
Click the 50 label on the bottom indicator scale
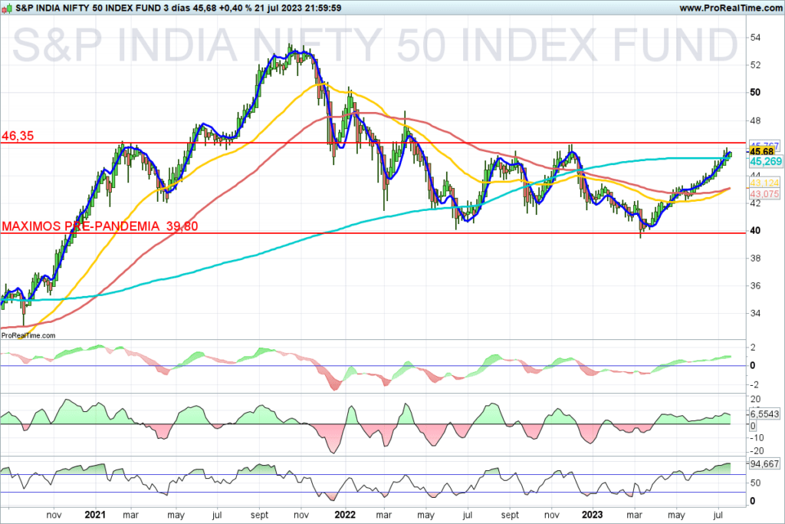755,483
